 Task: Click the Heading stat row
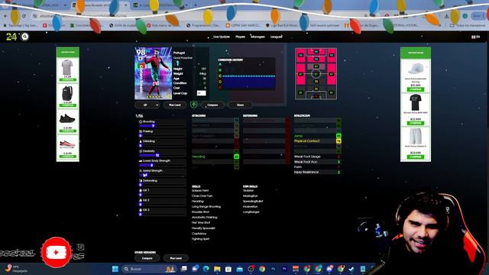(215, 157)
